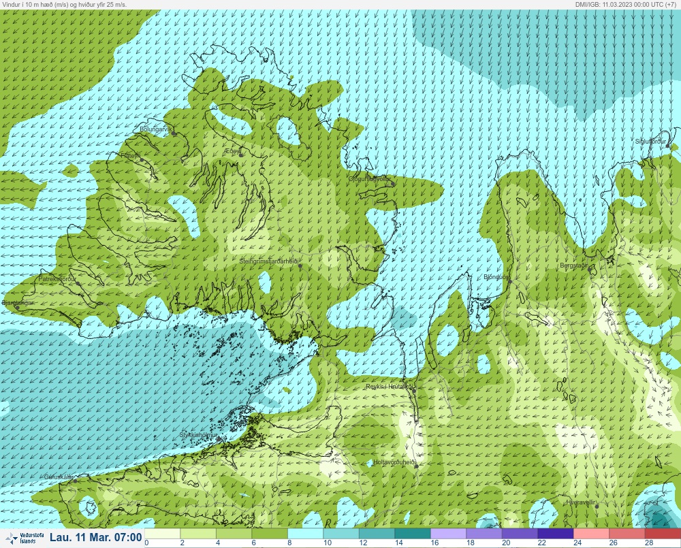Pick the pale cyan 8–10 m/s legend swatch

tap(305, 533)
